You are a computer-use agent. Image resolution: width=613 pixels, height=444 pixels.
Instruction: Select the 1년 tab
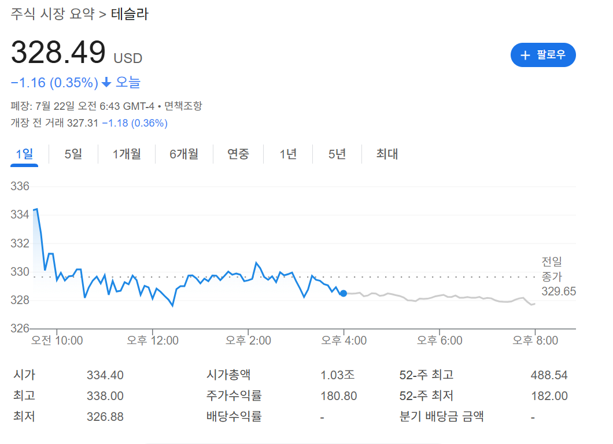tap(288, 154)
